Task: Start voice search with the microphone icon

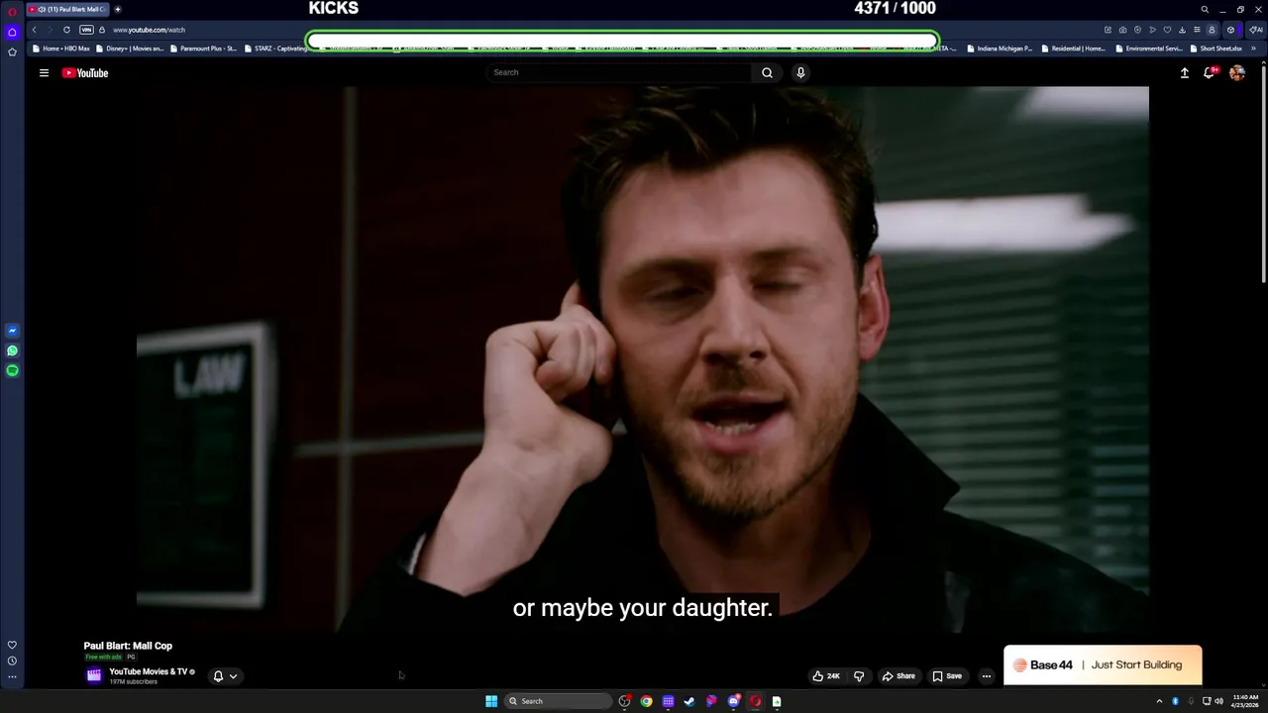Action: 800,72
